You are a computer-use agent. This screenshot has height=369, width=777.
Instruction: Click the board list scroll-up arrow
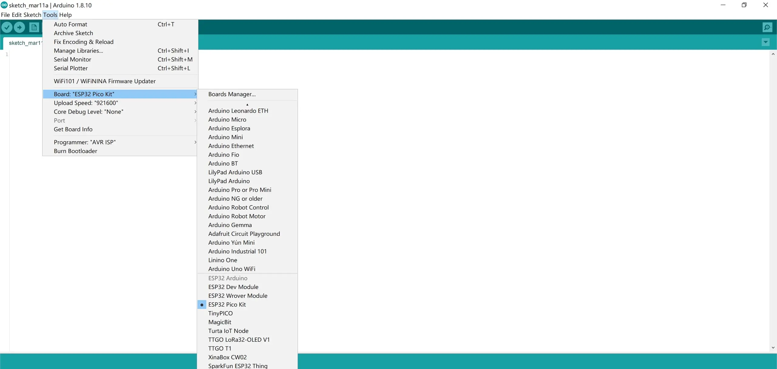click(x=247, y=104)
